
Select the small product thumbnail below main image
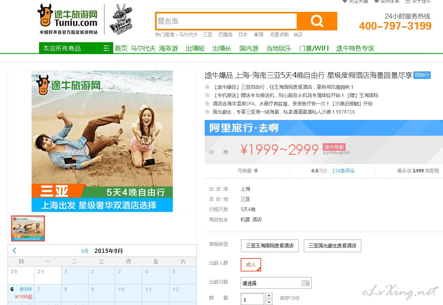pyautogui.click(x=28, y=228)
